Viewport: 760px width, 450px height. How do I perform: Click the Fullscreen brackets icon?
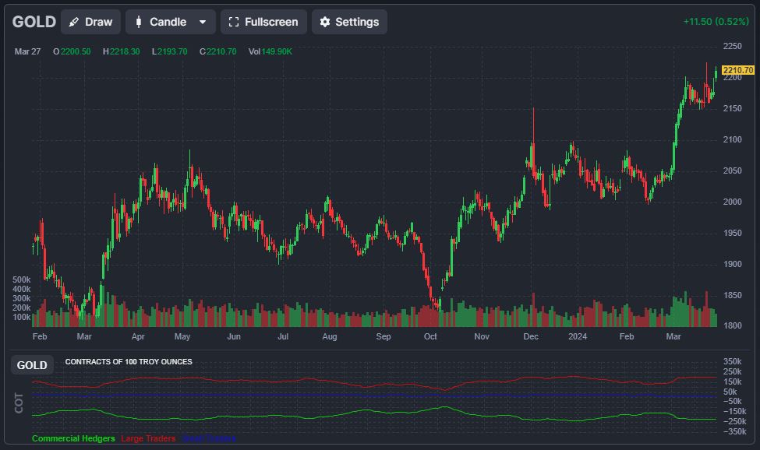tap(233, 22)
